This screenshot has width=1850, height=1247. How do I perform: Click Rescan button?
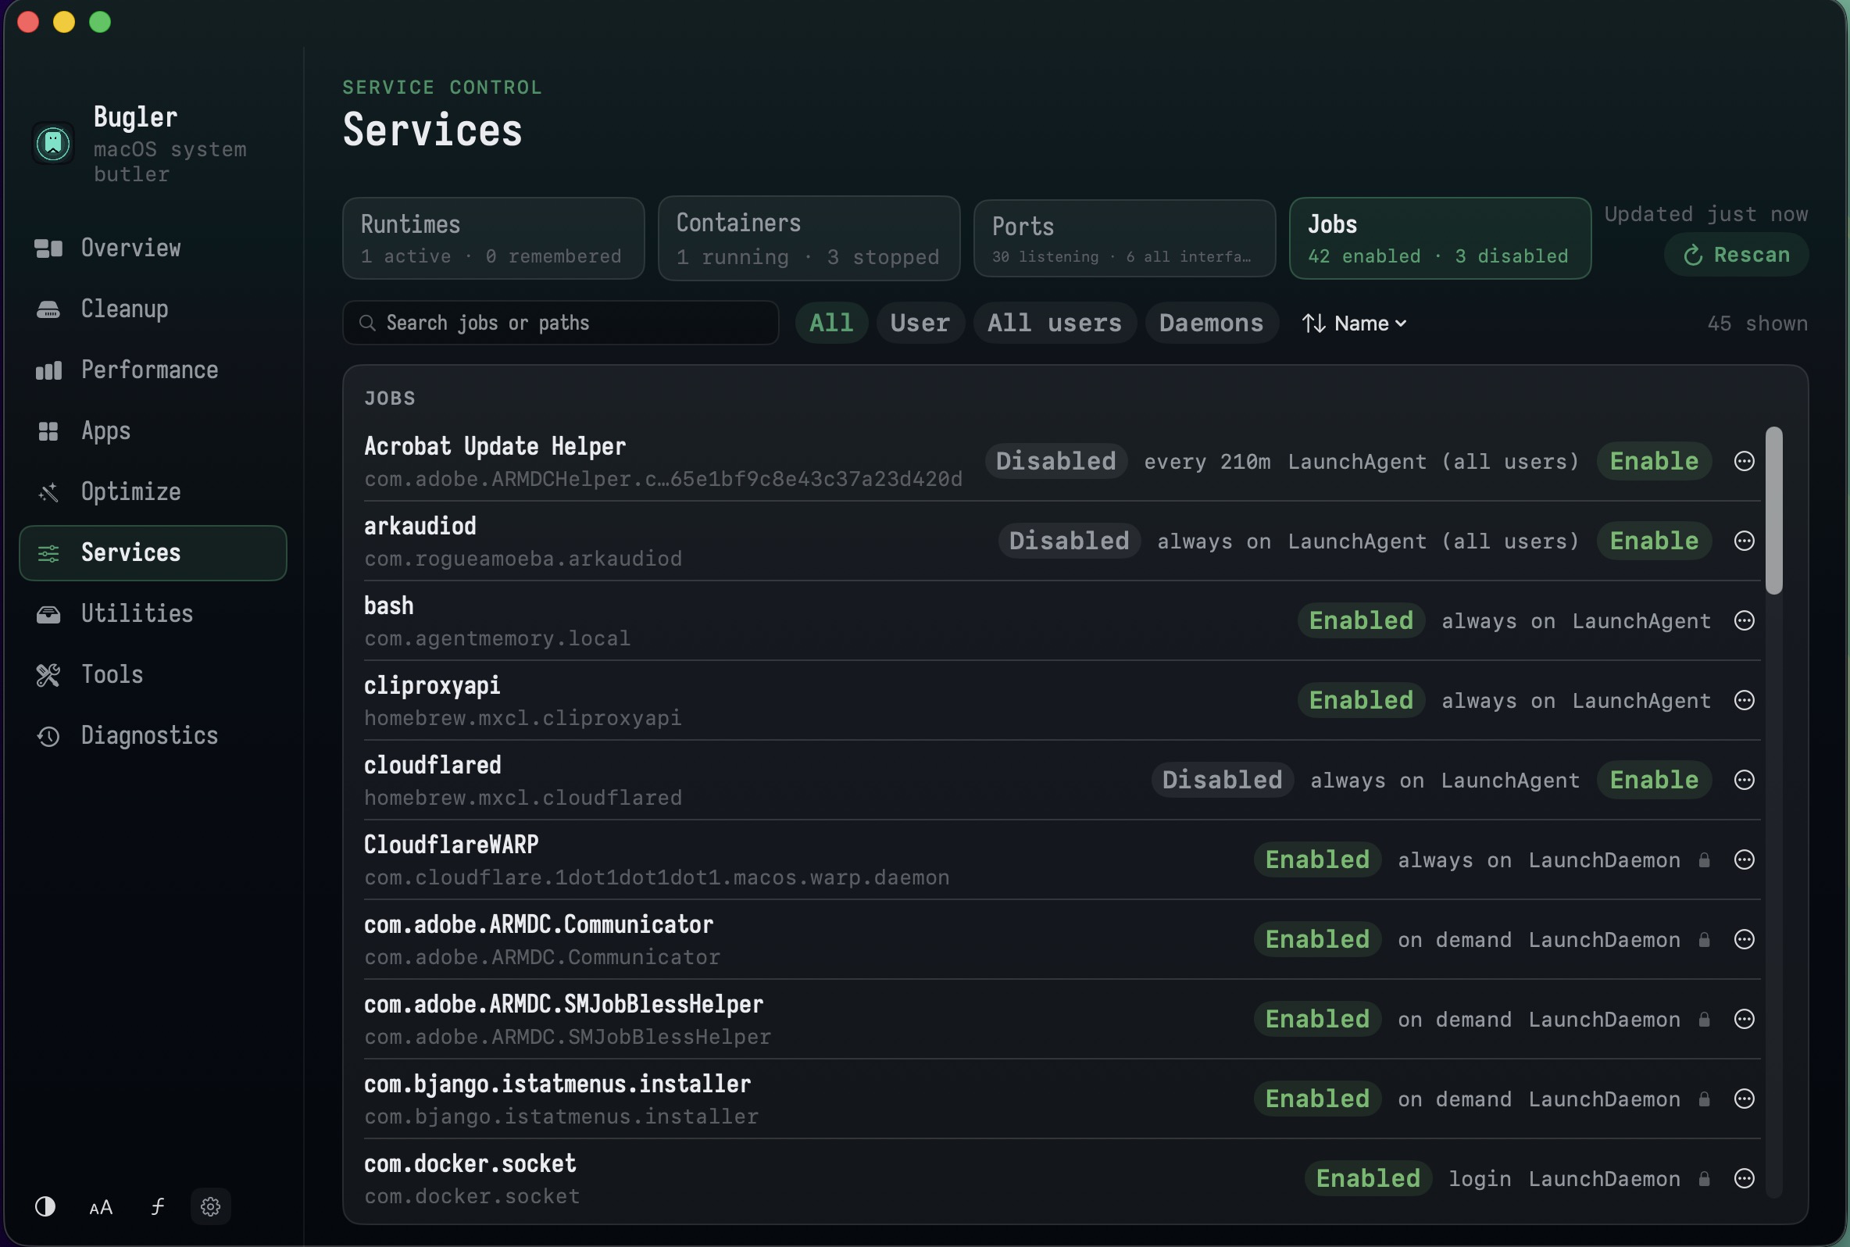coord(1735,255)
